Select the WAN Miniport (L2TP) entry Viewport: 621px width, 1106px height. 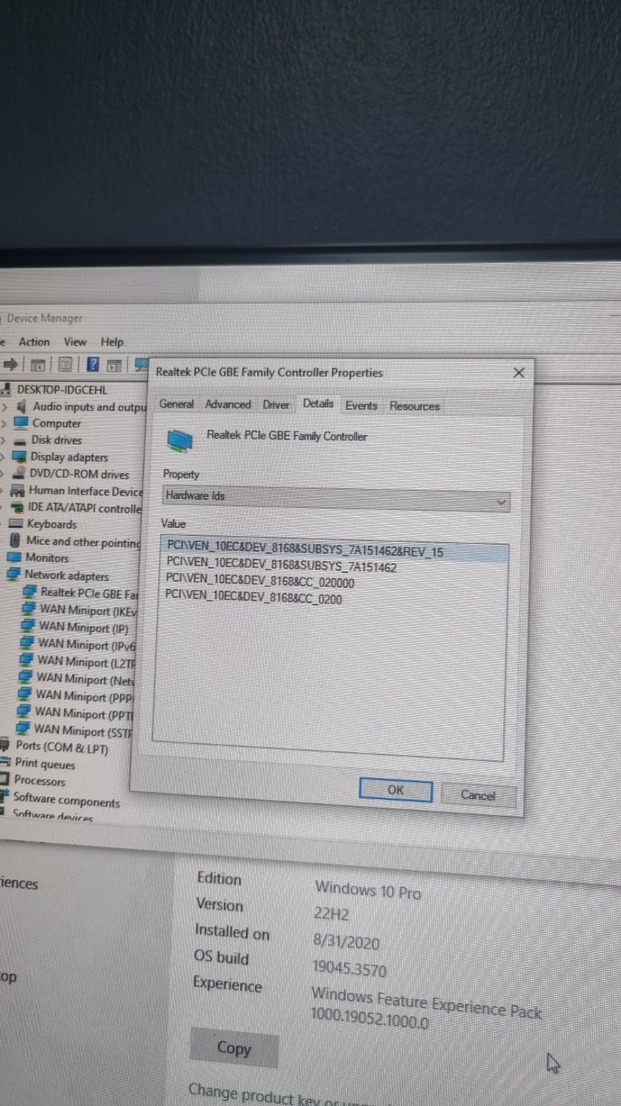pyautogui.click(x=85, y=661)
